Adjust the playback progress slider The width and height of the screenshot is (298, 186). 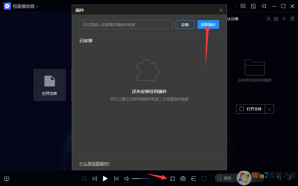point(140,178)
